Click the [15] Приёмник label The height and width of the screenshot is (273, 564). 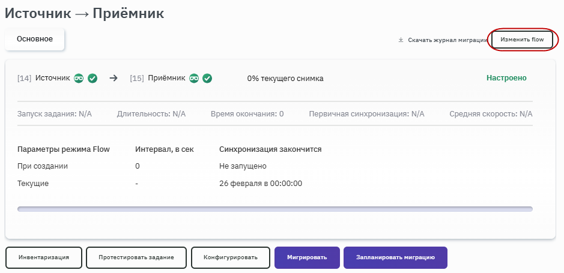click(x=158, y=78)
